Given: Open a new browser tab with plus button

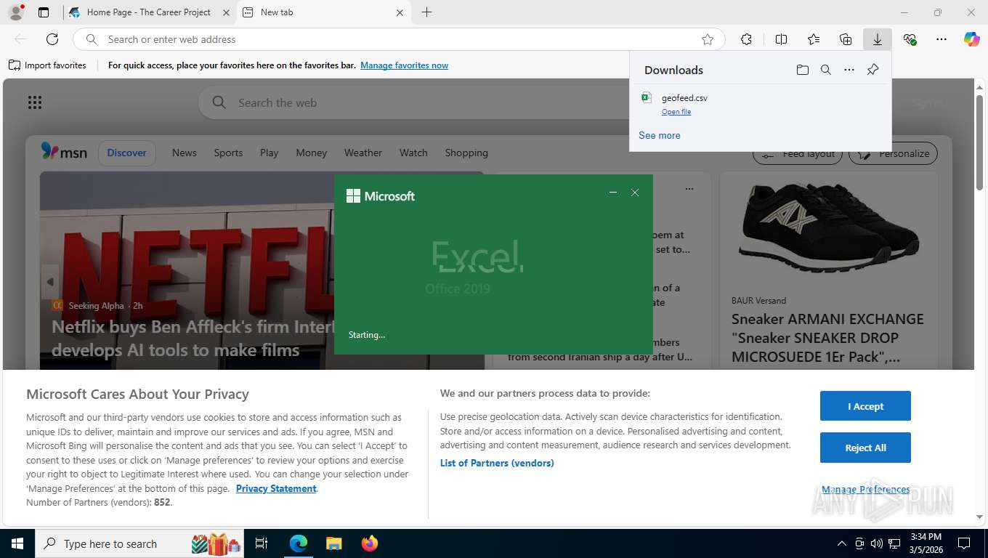Looking at the screenshot, I should pos(427,12).
